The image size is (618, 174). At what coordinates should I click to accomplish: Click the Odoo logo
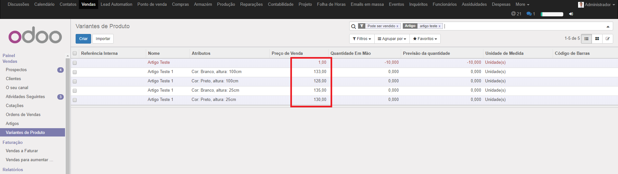click(x=35, y=35)
